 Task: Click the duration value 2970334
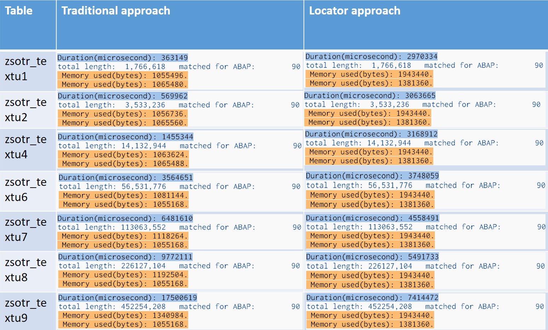coord(422,57)
